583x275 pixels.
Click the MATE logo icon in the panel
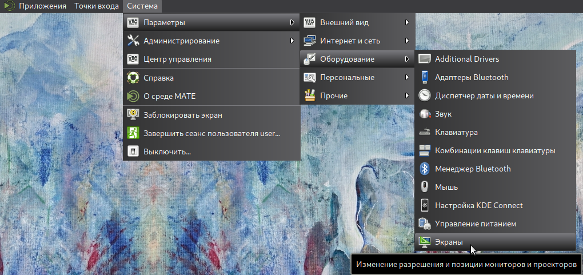[9, 6]
